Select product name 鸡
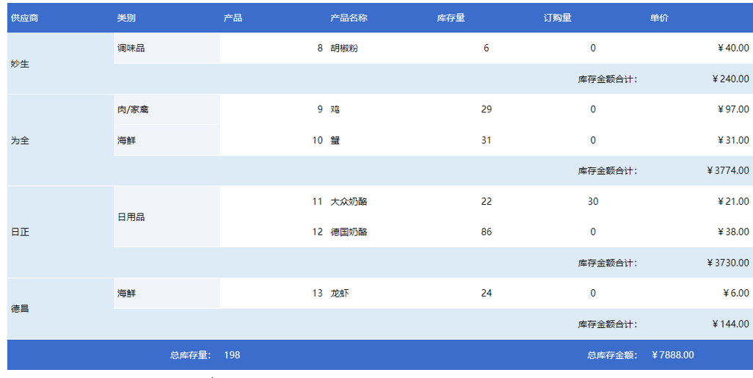The height and width of the screenshot is (378, 753). [335, 109]
